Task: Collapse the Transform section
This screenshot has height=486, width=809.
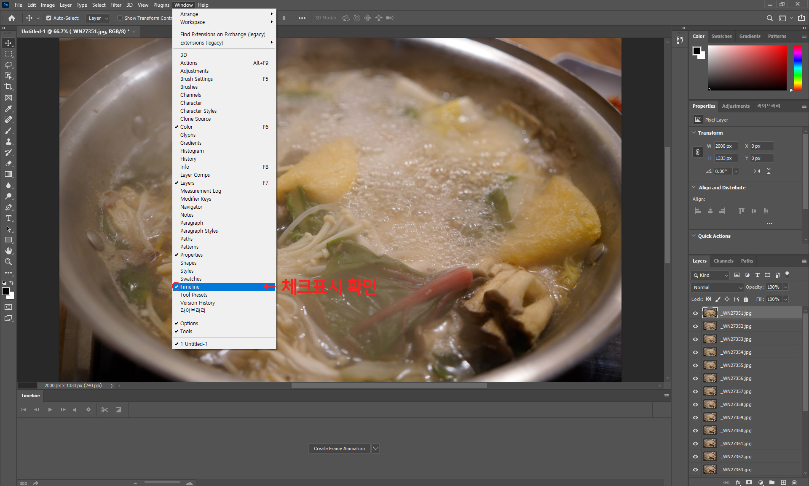Action: click(694, 133)
